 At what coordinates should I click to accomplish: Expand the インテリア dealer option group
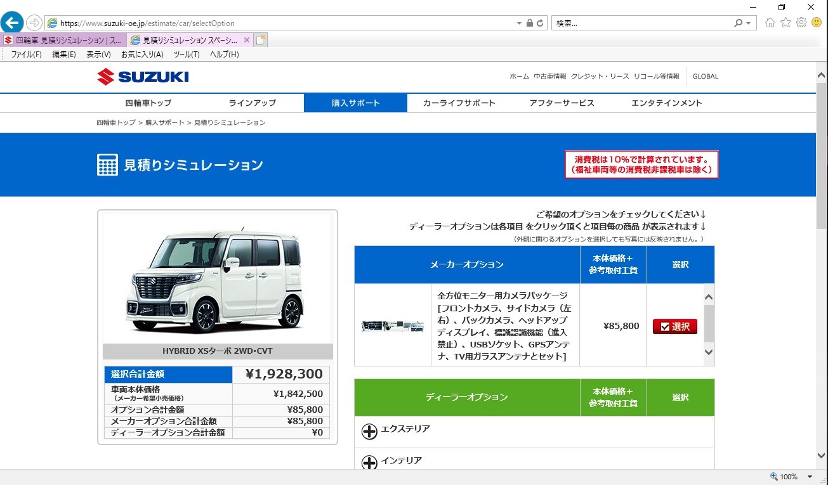[369, 463]
